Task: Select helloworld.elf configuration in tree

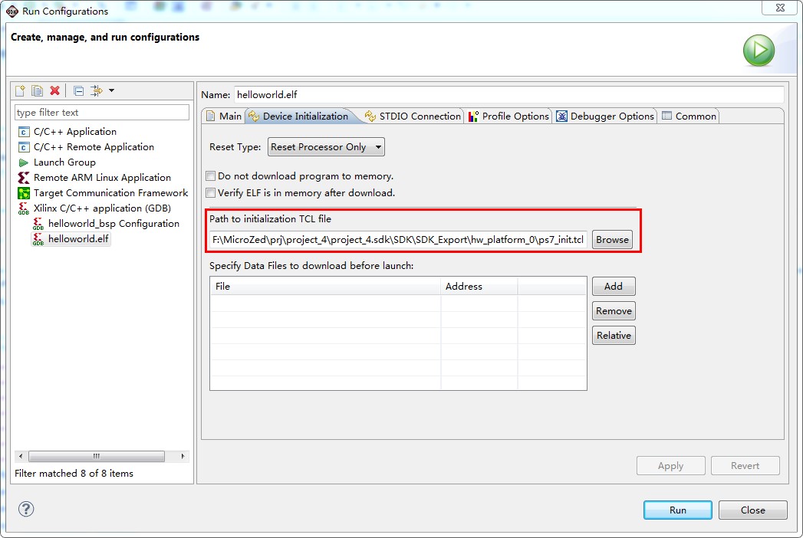Action: click(78, 239)
